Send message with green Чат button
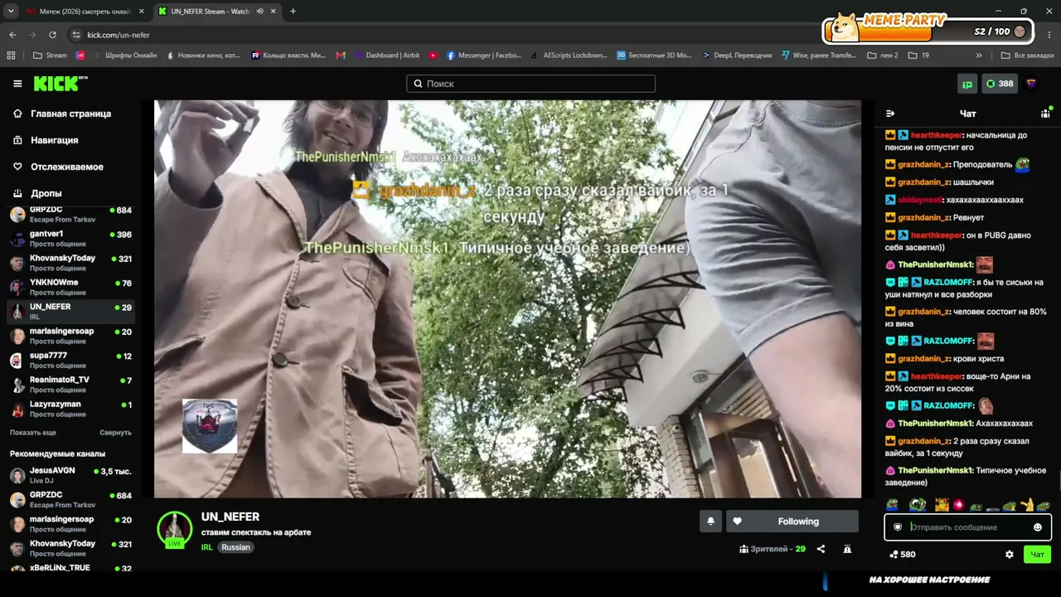 [x=1037, y=555]
